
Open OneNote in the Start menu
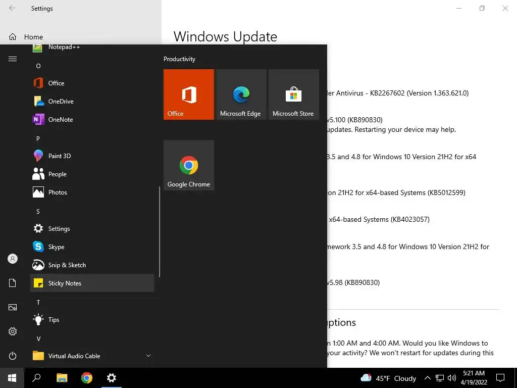tap(92, 119)
